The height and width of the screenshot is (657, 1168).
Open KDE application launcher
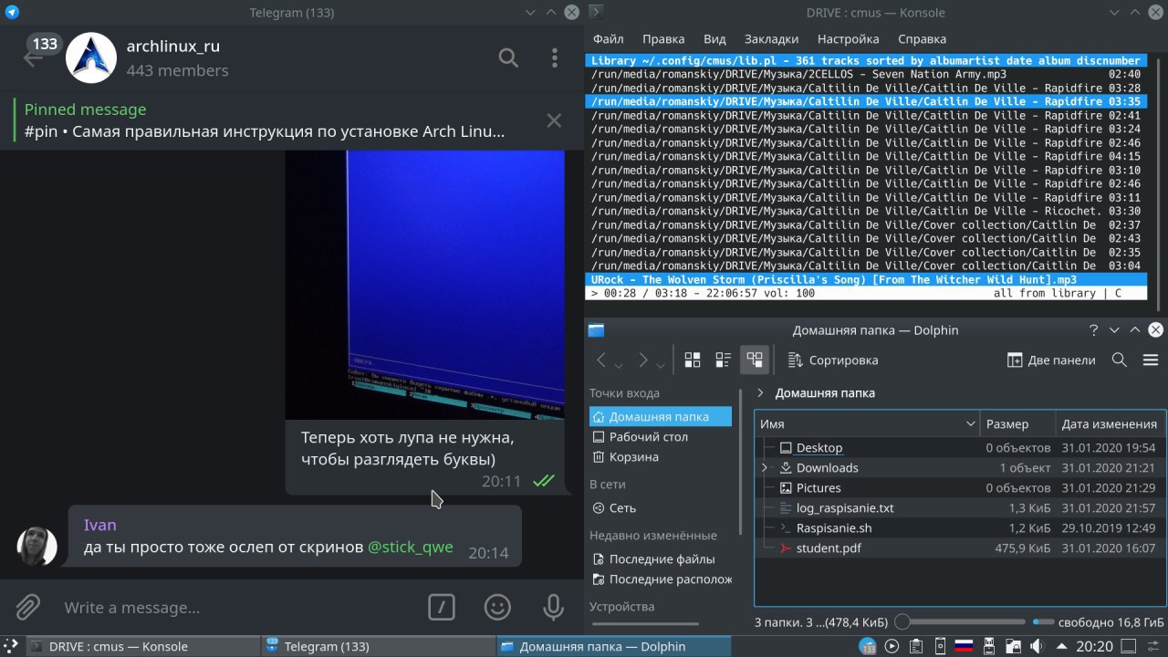(11, 646)
